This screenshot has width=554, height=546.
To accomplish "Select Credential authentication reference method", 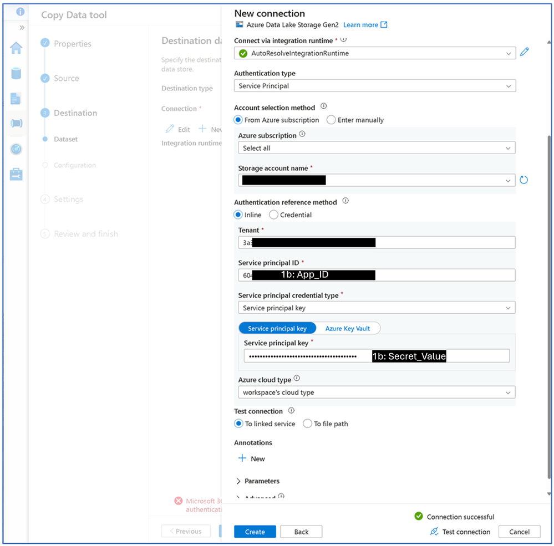I will click(273, 215).
